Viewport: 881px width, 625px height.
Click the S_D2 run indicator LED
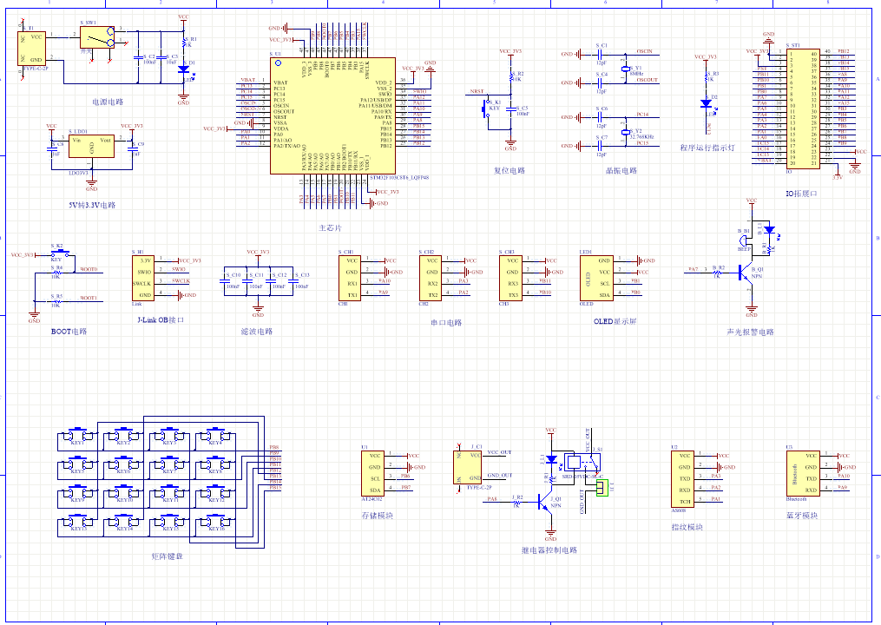[x=707, y=102]
